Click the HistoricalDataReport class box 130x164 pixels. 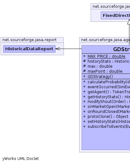[x=29, y=49]
